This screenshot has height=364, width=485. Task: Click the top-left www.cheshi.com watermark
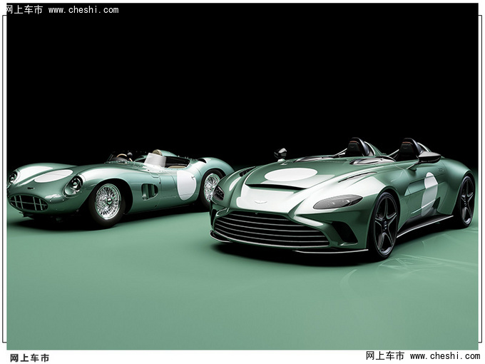[x=83, y=10]
